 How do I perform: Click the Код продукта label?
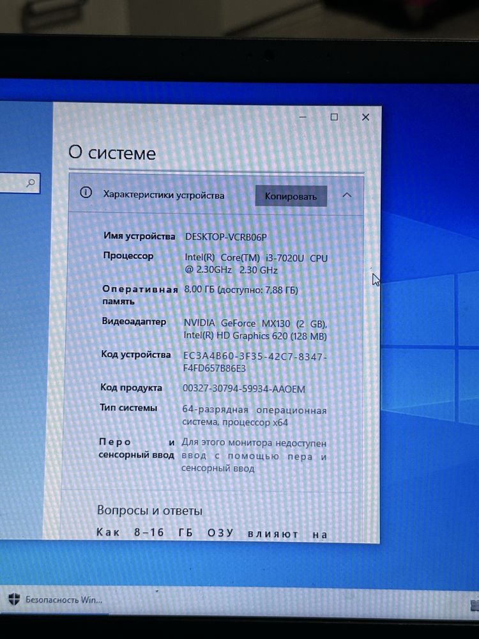click(131, 388)
